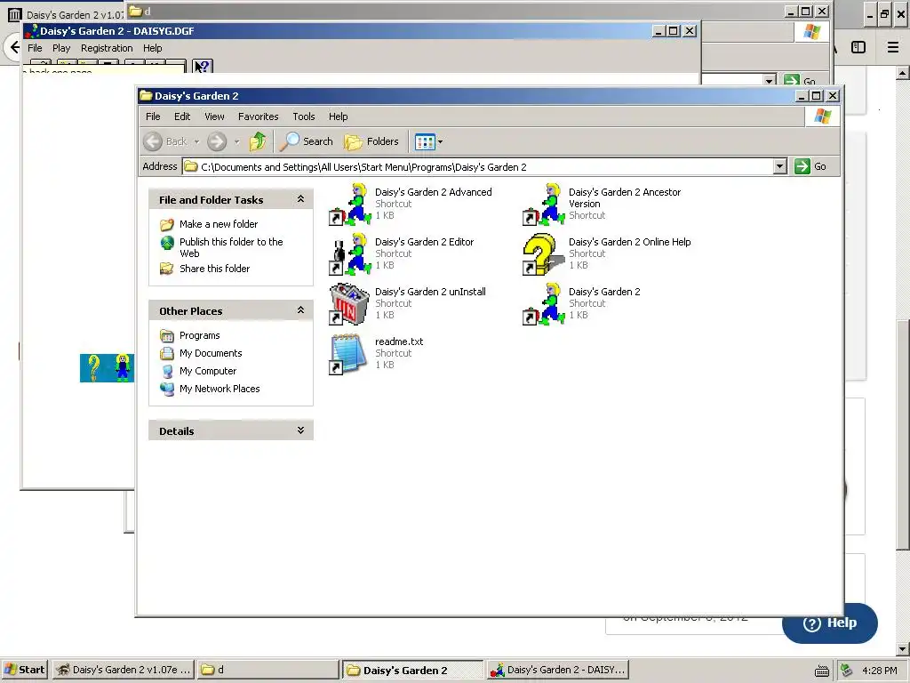Click the Back navigation button

tap(166, 141)
